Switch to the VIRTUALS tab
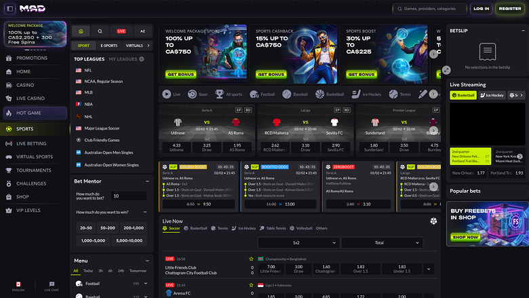This screenshot has height=298, width=529. click(x=134, y=45)
